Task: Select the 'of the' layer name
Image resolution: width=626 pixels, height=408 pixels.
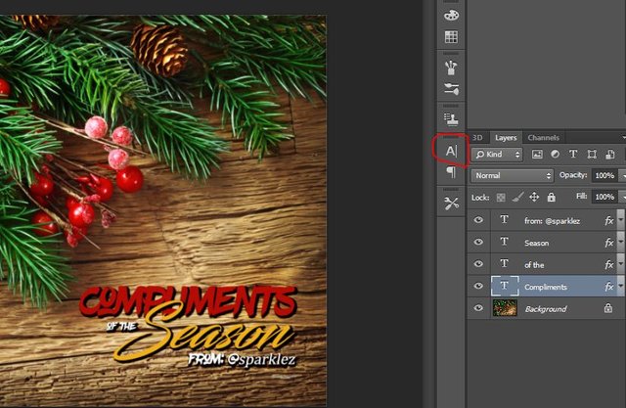Action: click(534, 265)
